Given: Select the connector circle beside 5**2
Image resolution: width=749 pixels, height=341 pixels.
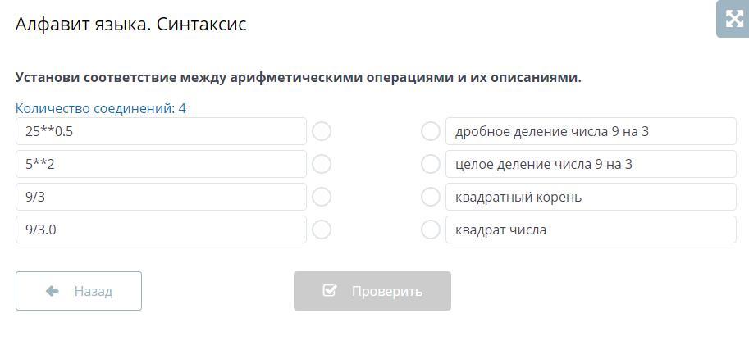Looking at the screenshot, I should 322,164.
